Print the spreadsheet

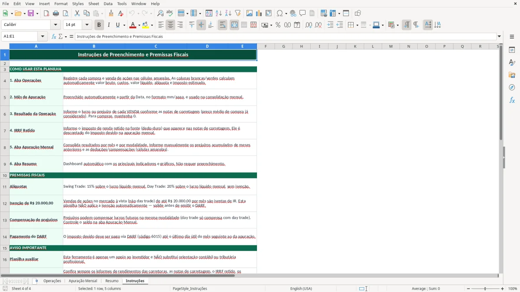click(x=56, y=13)
